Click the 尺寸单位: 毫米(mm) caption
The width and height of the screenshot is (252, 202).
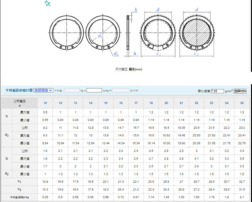pos(129,69)
